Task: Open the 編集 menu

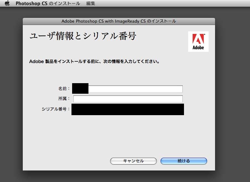Action: tap(91, 3)
